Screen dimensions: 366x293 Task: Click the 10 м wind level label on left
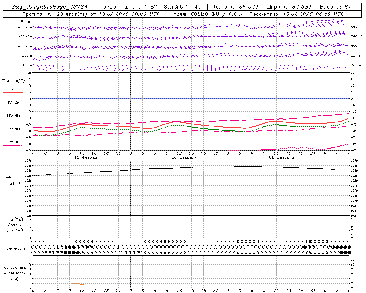pyautogui.click(x=27, y=65)
